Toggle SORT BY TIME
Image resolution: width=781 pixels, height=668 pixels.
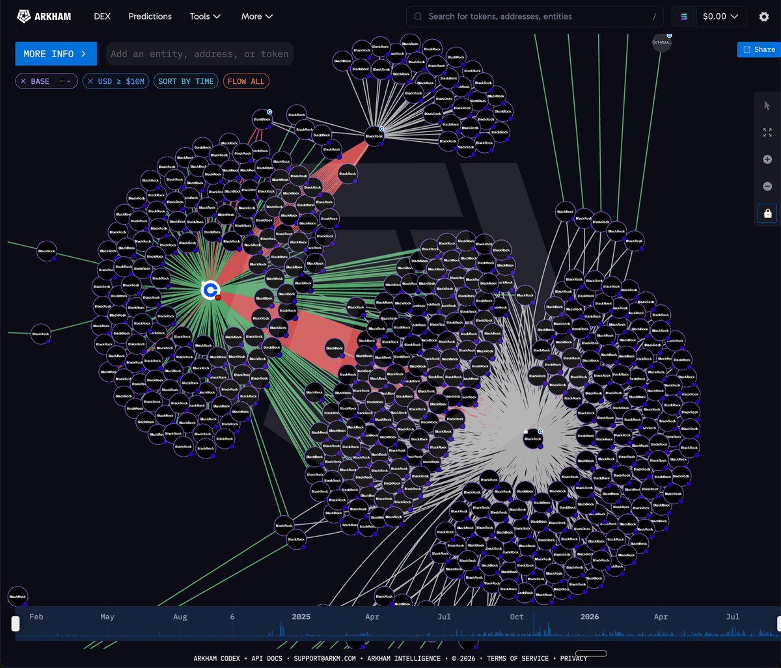(185, 81)
